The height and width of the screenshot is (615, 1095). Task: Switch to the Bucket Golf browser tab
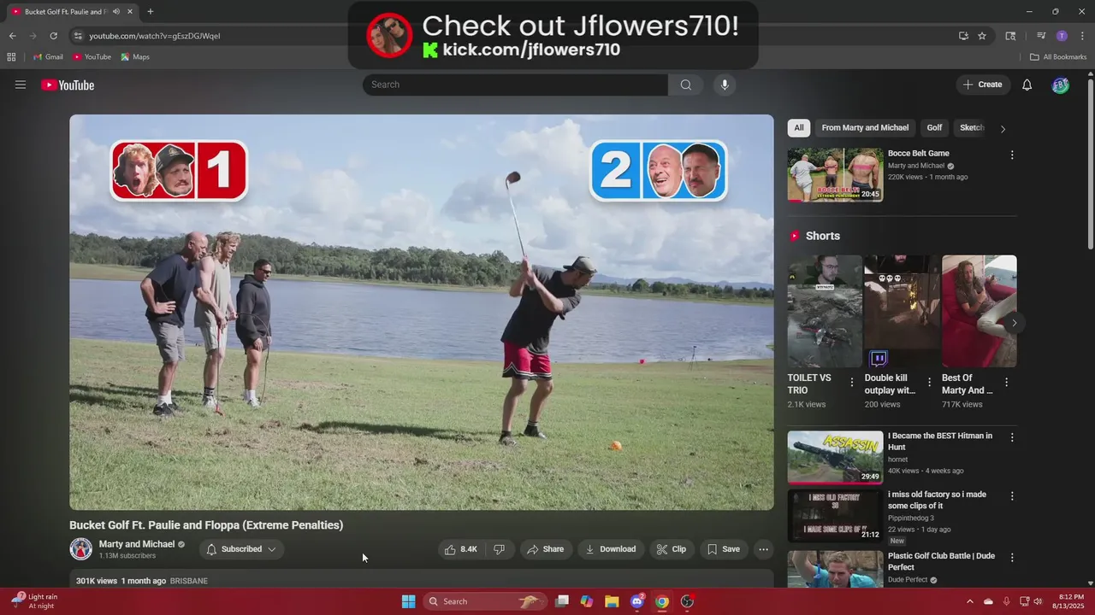(71, 12)
